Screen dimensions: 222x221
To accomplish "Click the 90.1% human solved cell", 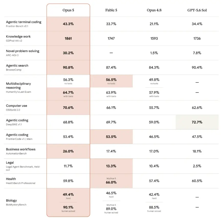I will click(x=68, y=209).
